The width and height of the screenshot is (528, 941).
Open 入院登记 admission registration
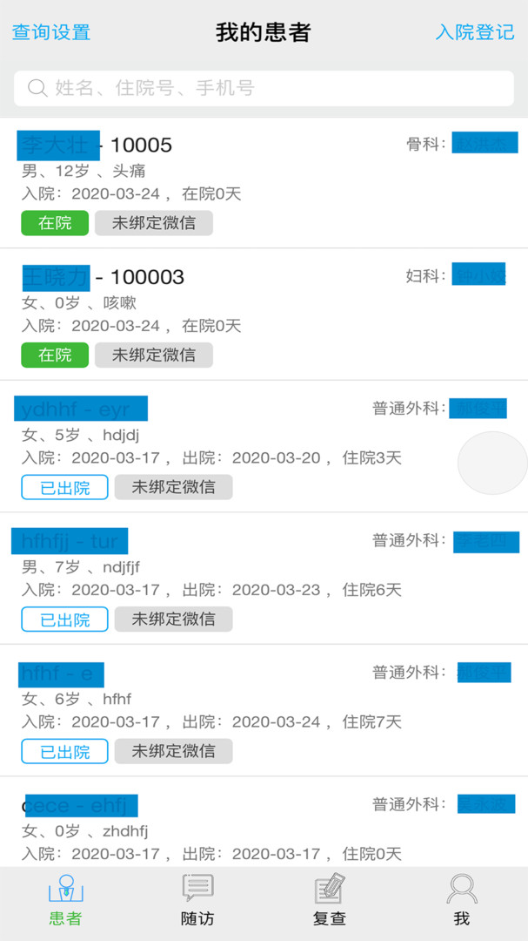click(x=475, y=32)
